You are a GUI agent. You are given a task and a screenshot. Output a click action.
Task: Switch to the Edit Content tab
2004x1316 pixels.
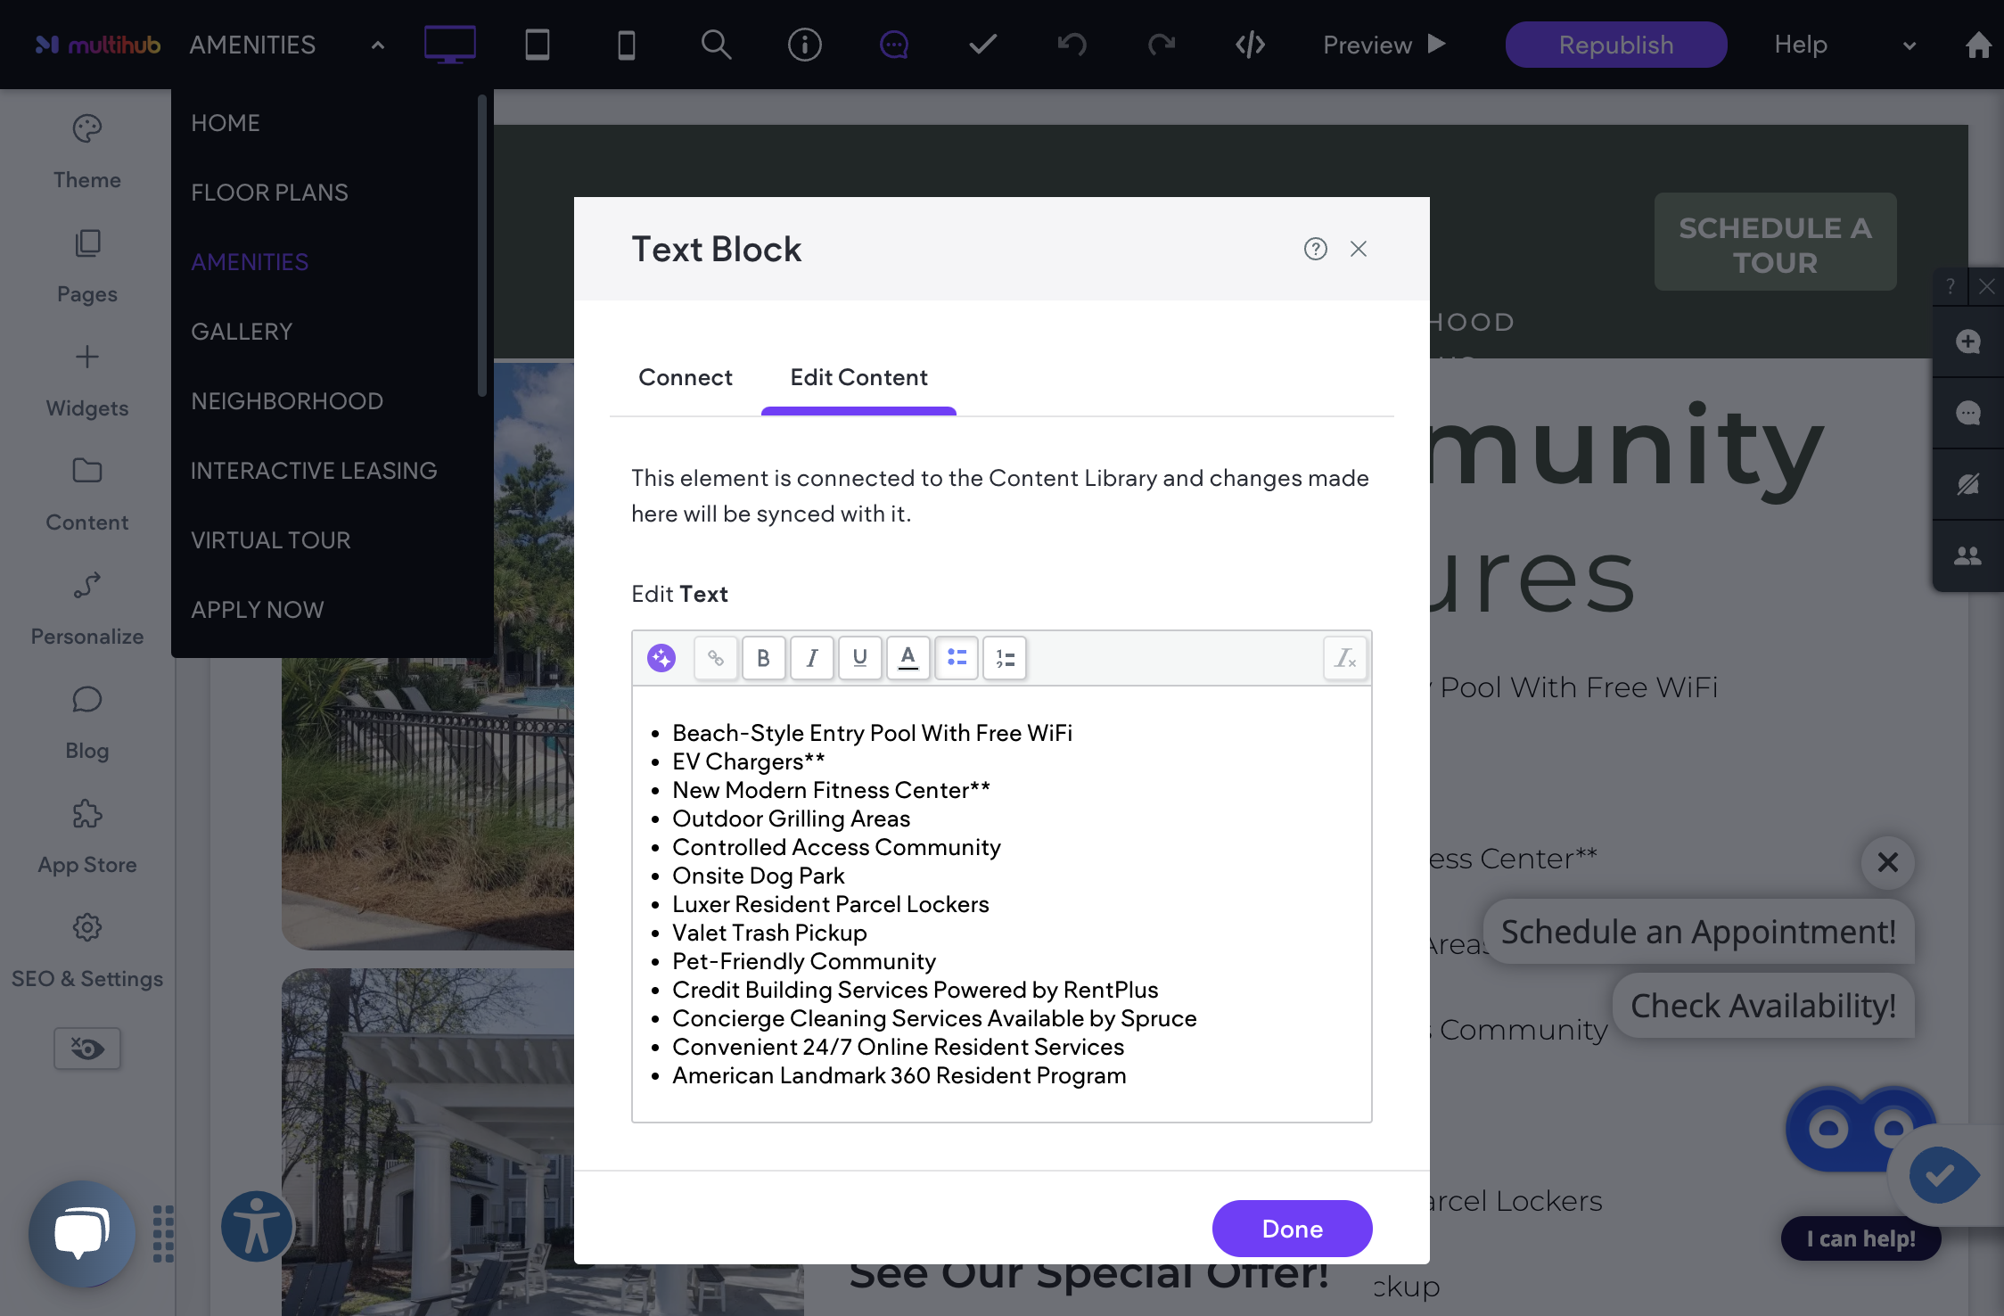pos(858,377)
